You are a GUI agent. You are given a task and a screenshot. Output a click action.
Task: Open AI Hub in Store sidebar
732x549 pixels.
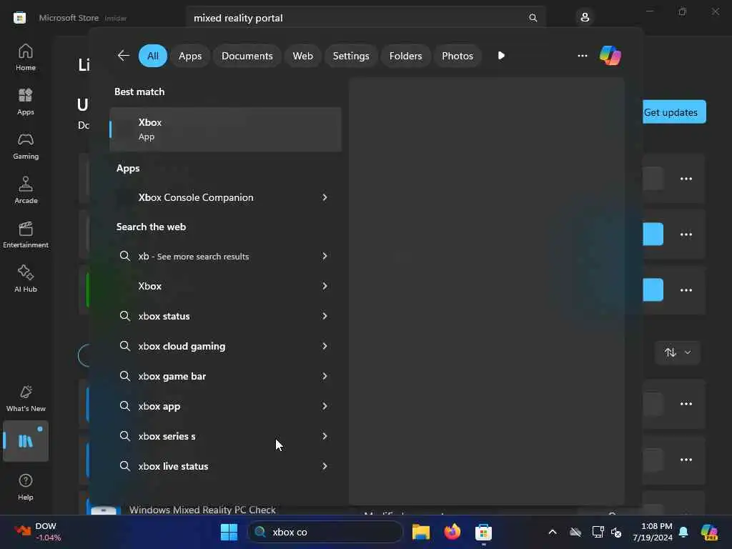coord(26,279)
